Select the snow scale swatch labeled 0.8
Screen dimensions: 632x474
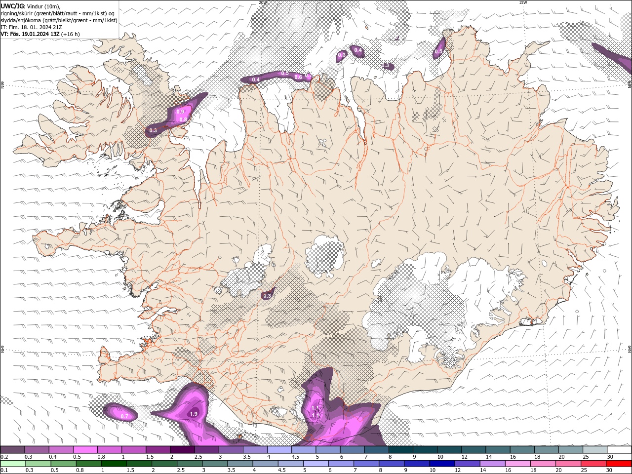110,450
